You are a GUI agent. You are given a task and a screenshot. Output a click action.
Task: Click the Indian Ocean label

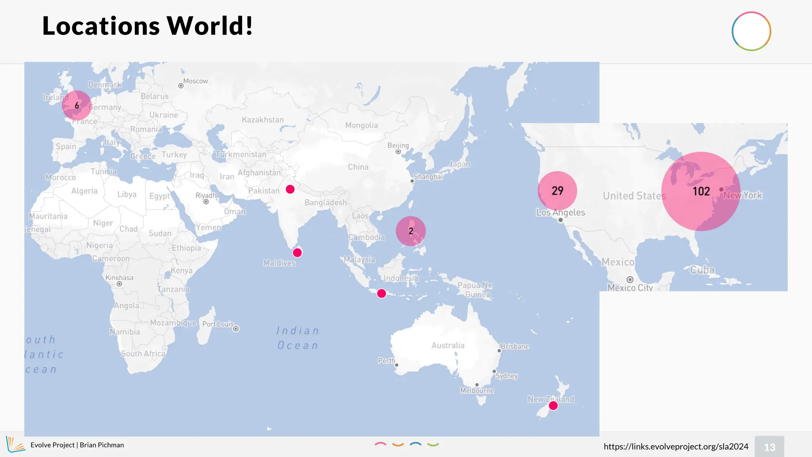click(298, 338)
